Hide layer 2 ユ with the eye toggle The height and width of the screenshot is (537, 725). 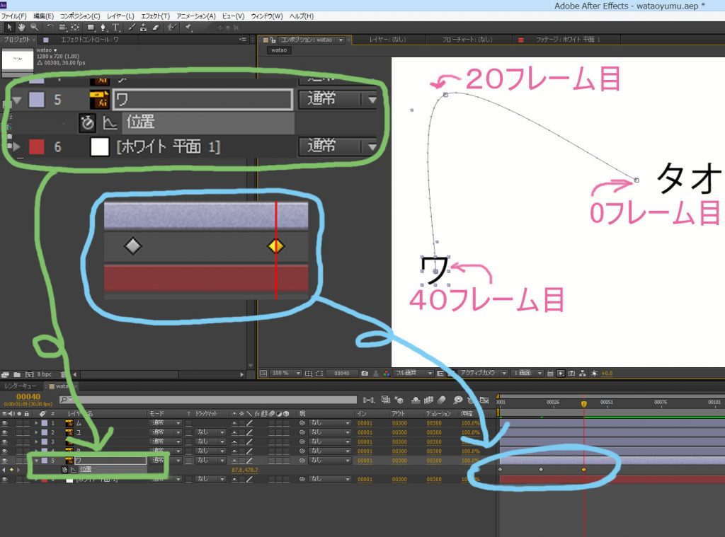(5, 432)
